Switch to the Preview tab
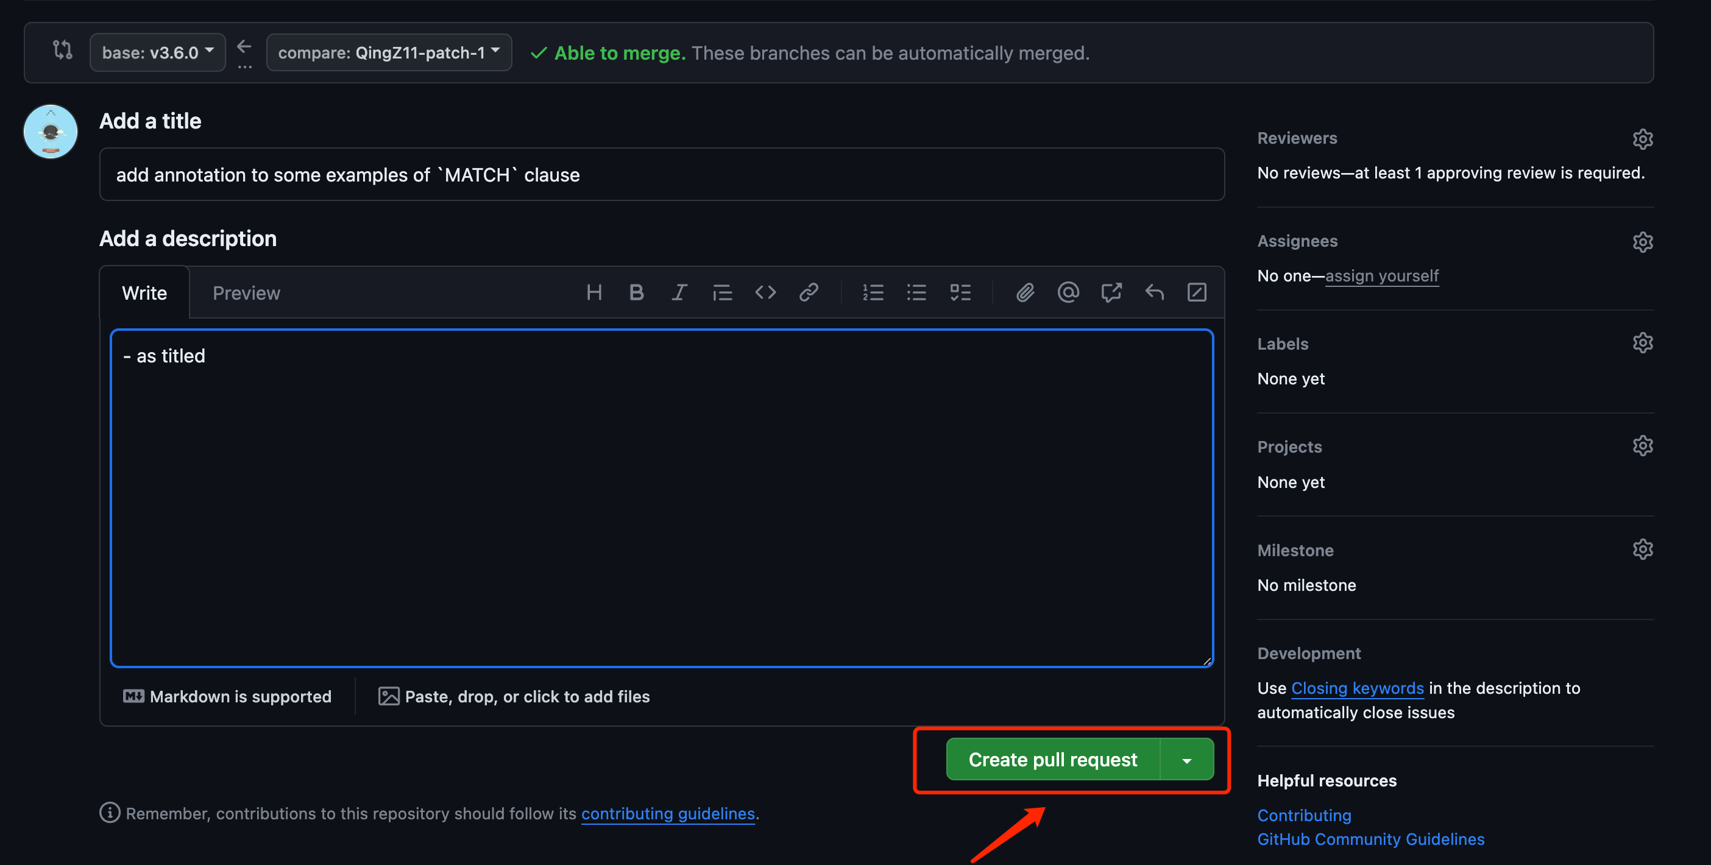The width and height of the screenshot is (1711, 865). click(x=246, y=293)
